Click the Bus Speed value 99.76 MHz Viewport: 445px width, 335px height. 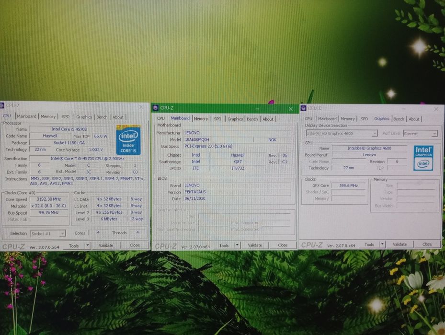pos(49,212)
